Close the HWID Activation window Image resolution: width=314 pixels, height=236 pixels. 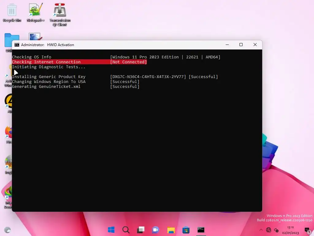(x=255, y=45)
